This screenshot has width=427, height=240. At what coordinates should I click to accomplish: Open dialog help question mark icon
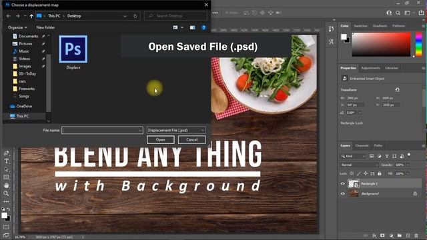click(x=203, y=27)
